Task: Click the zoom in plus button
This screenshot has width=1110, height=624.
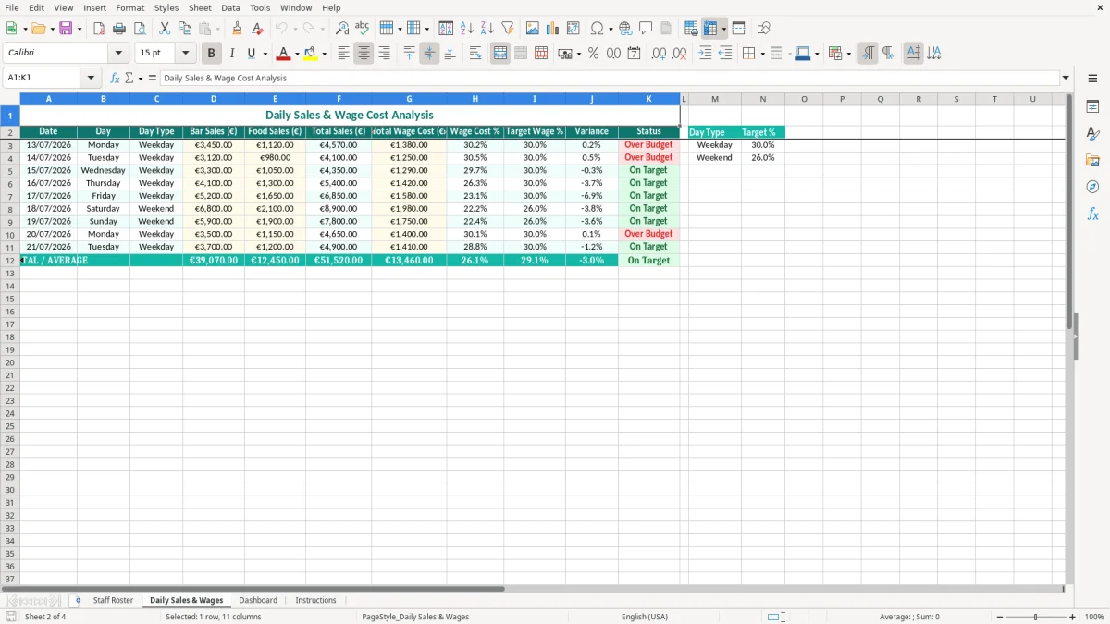Action: tap(1072, 617)
